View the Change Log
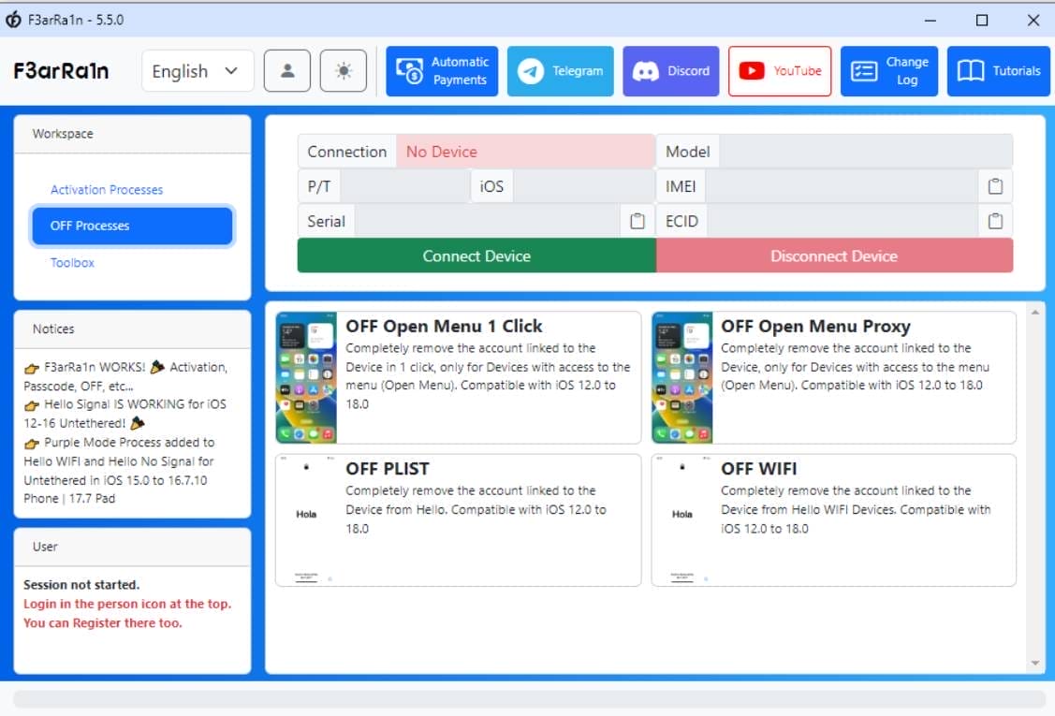This screenshot has height=716, width=1055. (x=890, y=70)
